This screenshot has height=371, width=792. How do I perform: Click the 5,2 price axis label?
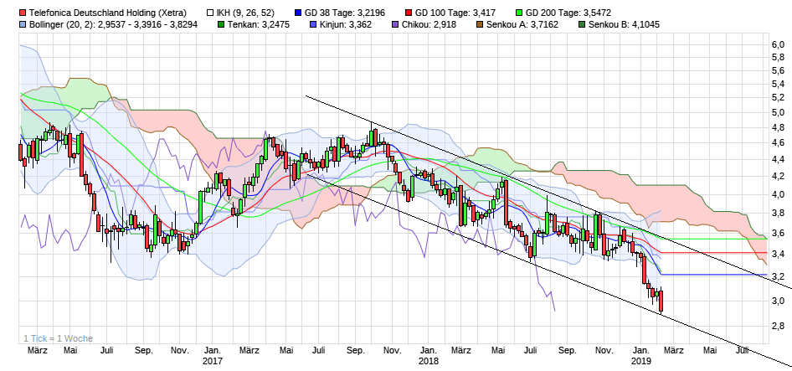[778, 97]
